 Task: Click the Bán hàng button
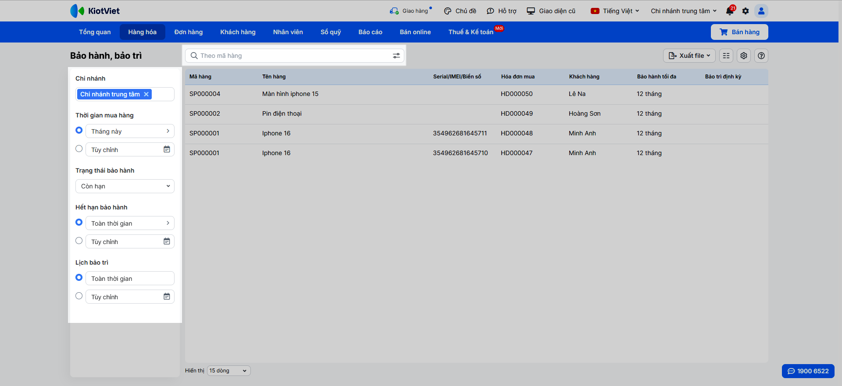pos(739,32)
